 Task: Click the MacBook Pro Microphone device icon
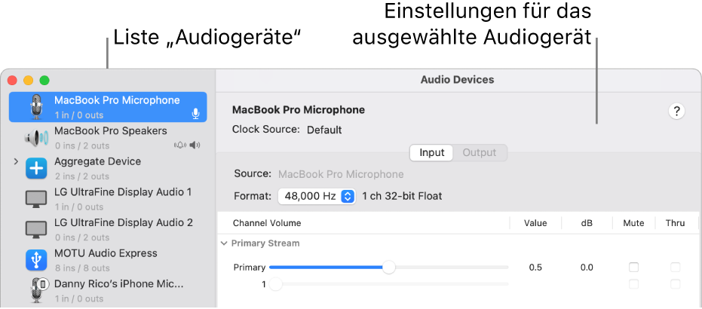[x=37, y=107]
